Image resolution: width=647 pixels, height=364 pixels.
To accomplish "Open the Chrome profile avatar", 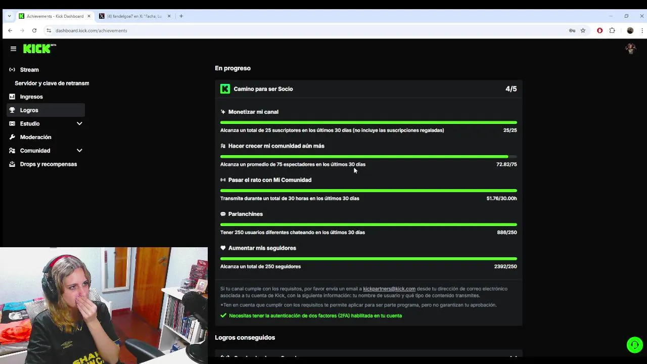I will tap(630, 31).
